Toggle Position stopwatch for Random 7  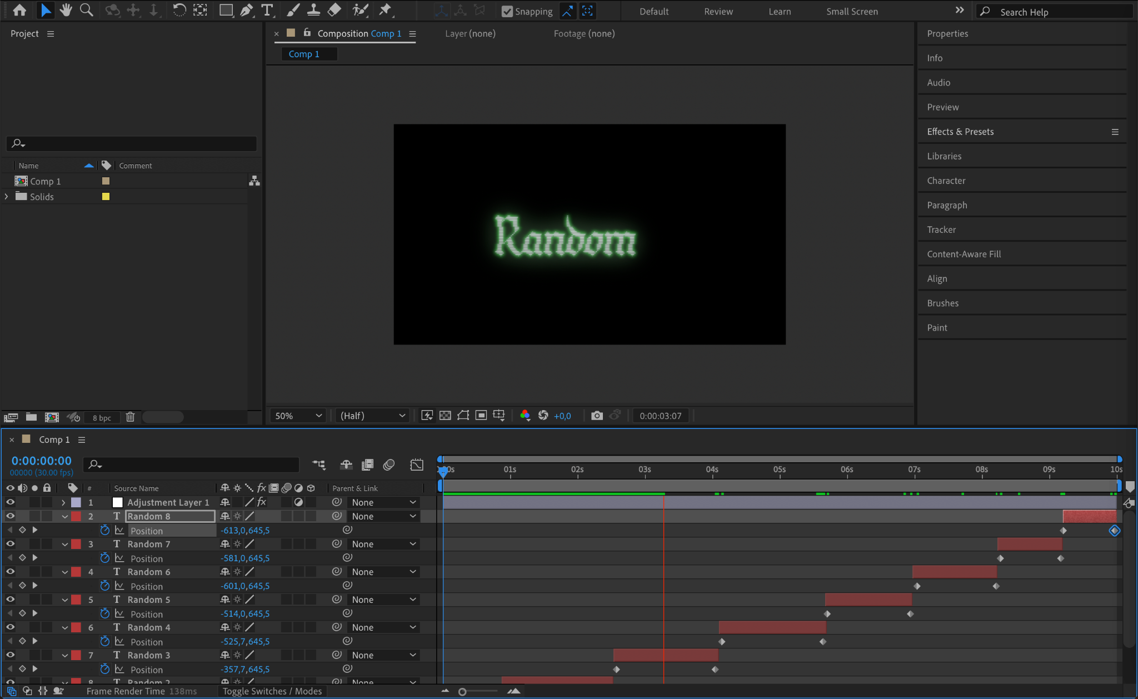(x=104, y=558)
